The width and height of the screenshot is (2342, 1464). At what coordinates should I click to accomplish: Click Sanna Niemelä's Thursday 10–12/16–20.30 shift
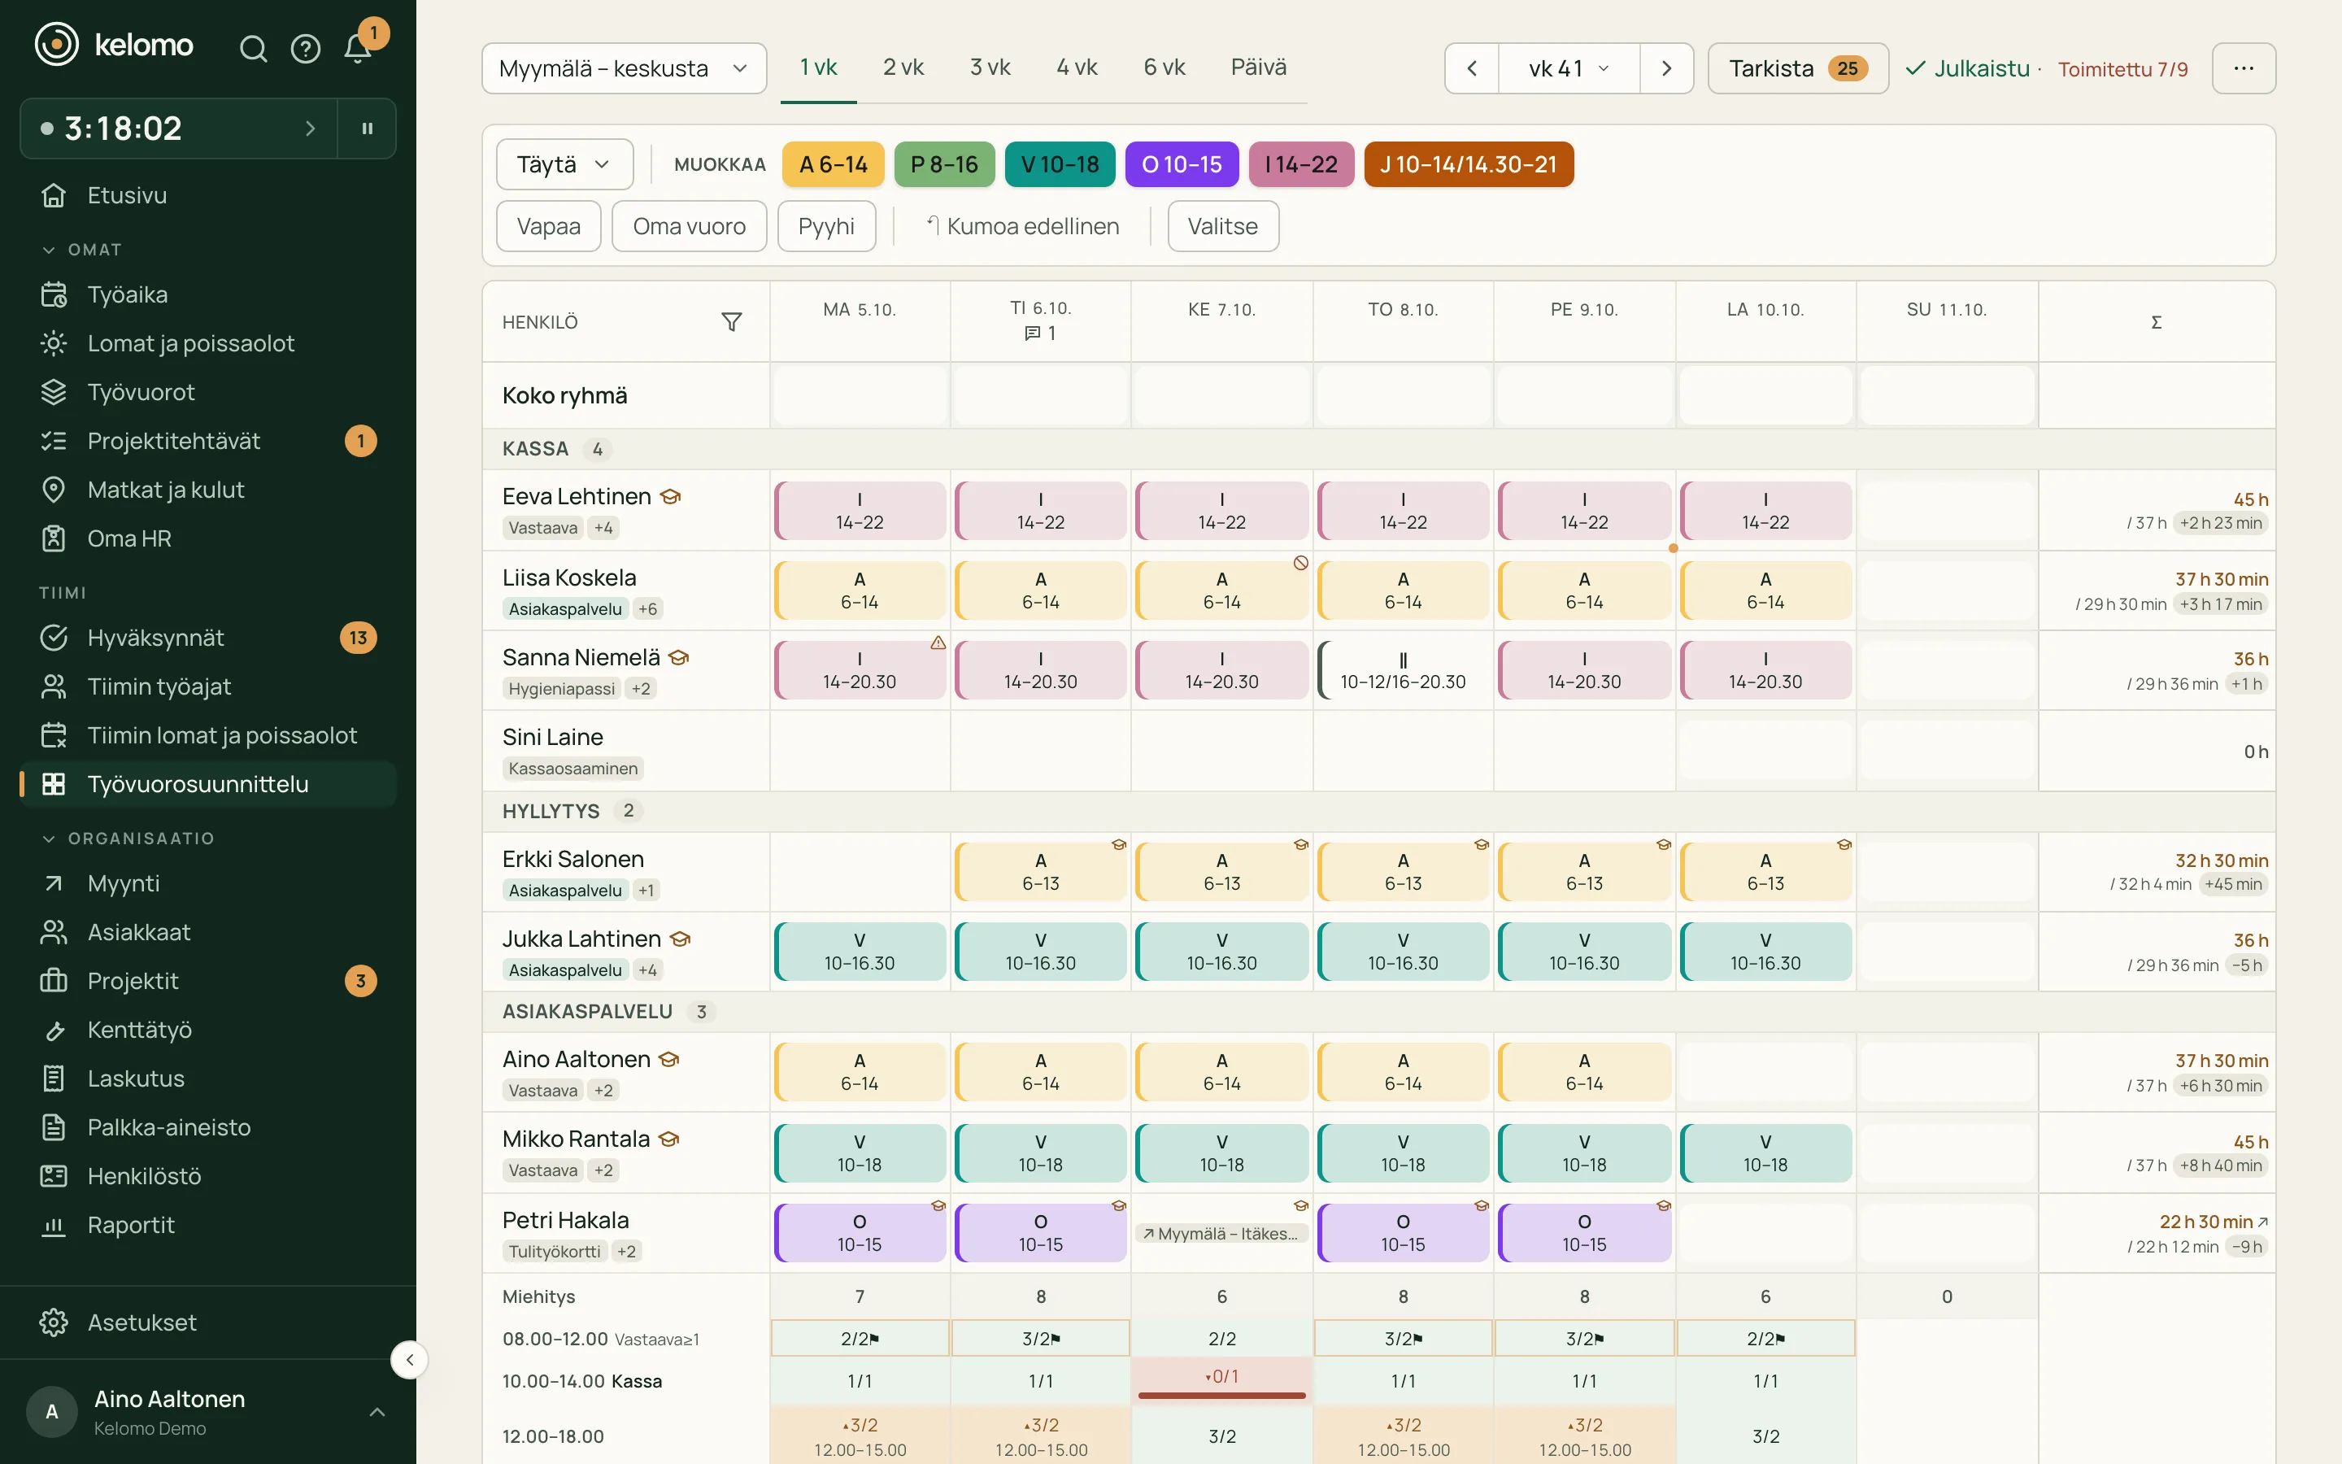(x=1402, y=670)
